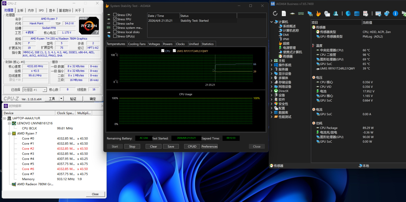Expand the 主板 tree node

tap(272, 61)
